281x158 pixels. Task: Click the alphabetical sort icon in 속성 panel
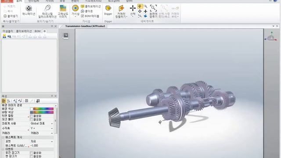tap(9, 101)
